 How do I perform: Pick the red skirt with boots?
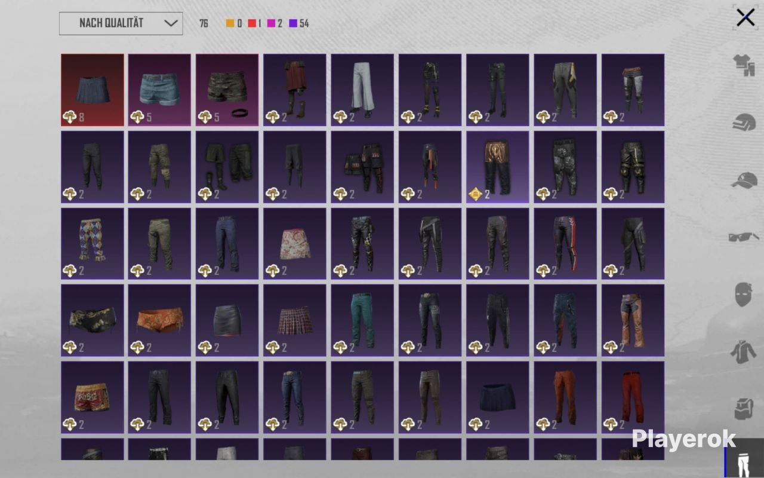(x=295, y=90)
